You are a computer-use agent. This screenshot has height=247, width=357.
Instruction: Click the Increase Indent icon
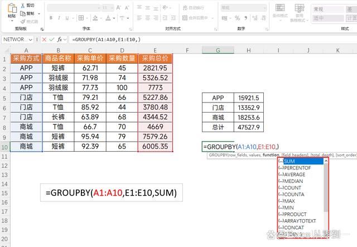tap(173, 18)
